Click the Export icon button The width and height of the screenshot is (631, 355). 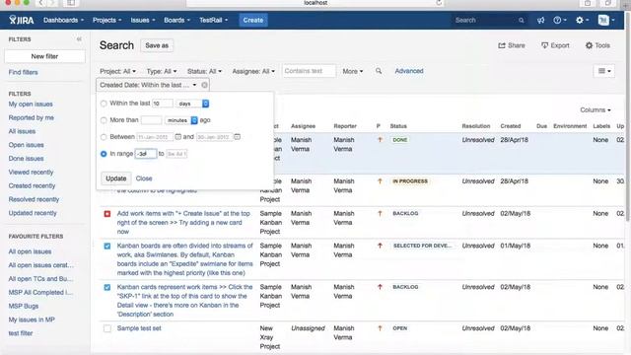[x=555, y=45]
